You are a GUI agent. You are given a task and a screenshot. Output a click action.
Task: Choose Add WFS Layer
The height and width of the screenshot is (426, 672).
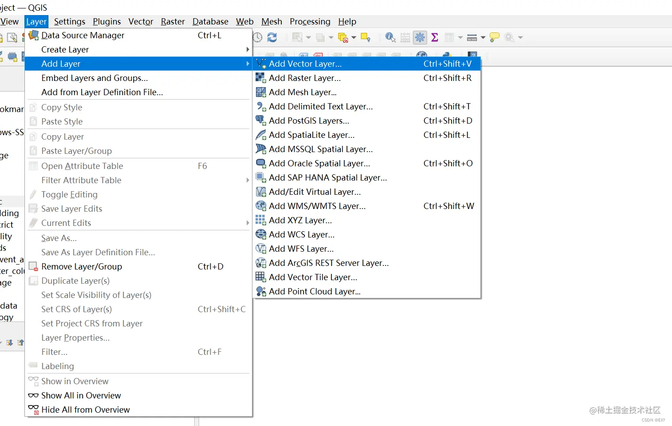pyautogui.click(x=367, y=249)
